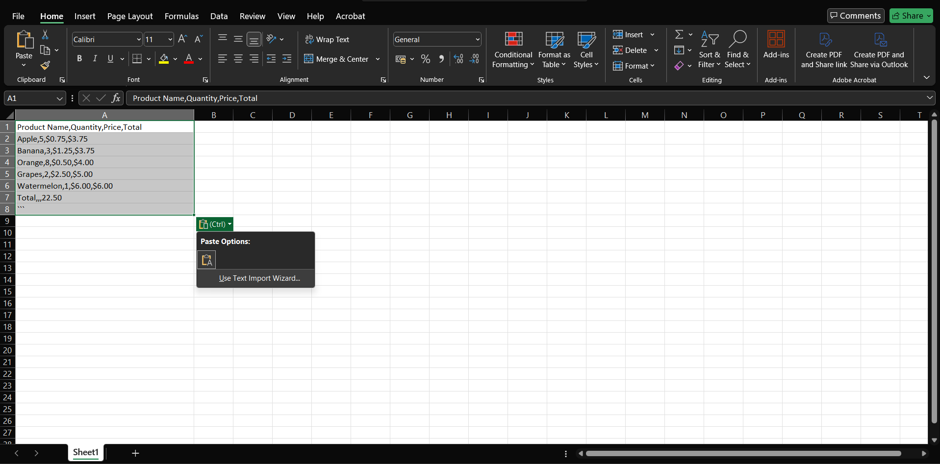Click the Increase Decimal icon
Screen dimensions: 940x464
(458, 59)
